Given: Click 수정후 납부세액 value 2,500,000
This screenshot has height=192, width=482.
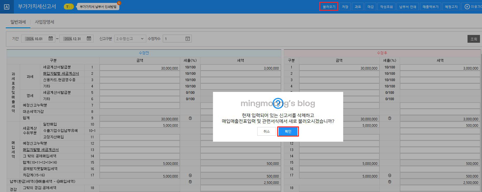Looking at the screenshot, I should tap(440, 182).
